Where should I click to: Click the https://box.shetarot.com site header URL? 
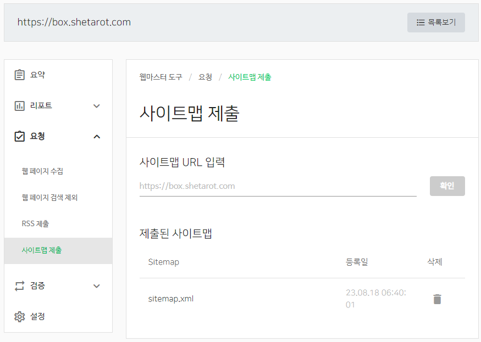coord(74,23)
